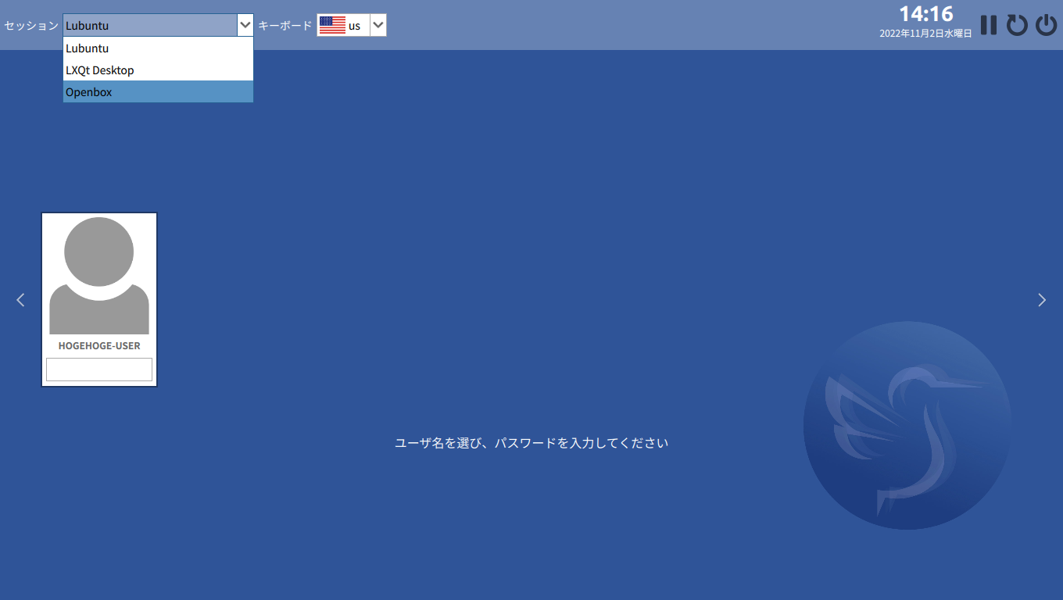Show the next user with right arrow

click(x=1041, y=299)
